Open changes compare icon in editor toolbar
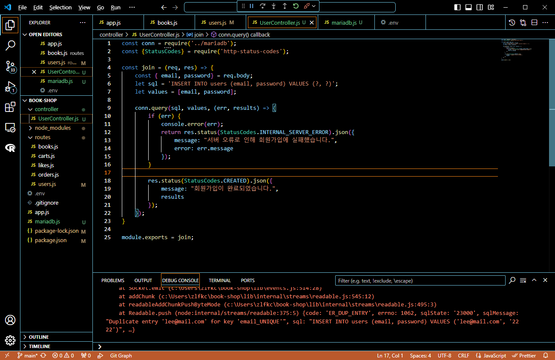The width and height of the screenshot is (555, 360). coord(523,23)
